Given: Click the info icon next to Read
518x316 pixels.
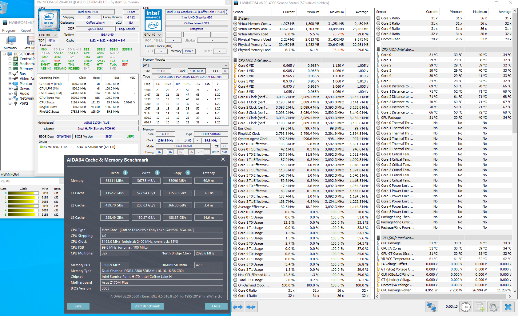Looking at the screenshot, I should coord(125,173).
